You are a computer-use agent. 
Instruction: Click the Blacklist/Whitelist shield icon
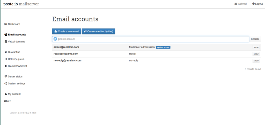(x=6, y=66)
